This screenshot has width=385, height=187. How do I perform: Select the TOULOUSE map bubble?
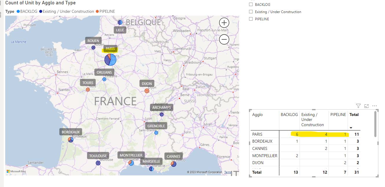pos(98,163)
